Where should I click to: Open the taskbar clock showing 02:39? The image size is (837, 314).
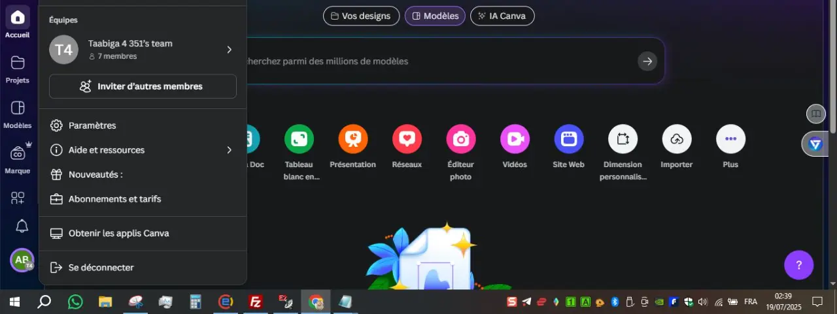783,302
